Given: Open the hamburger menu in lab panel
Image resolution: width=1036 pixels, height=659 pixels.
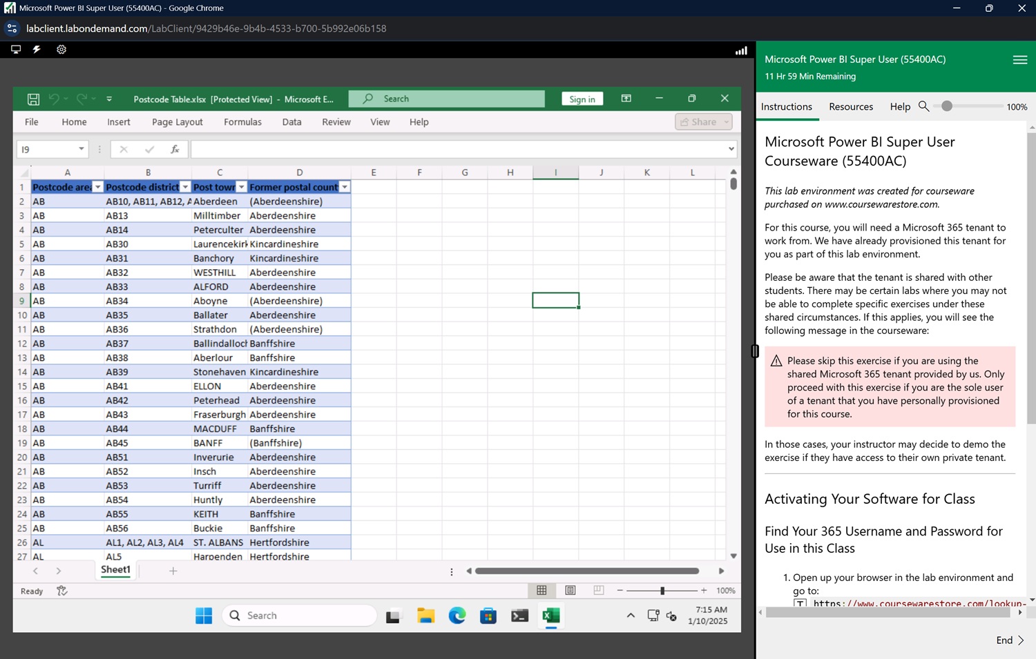Looking at the screenshot, I should (x=1020, y=60).
